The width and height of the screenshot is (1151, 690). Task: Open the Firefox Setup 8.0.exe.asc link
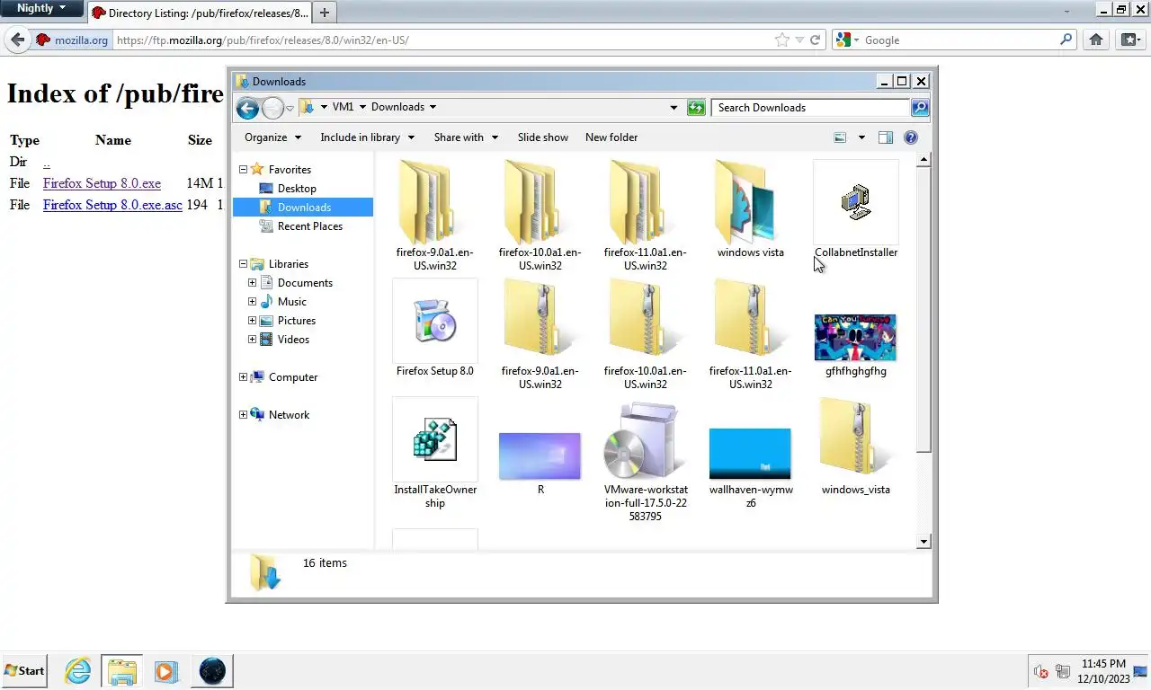coord(112,205)
